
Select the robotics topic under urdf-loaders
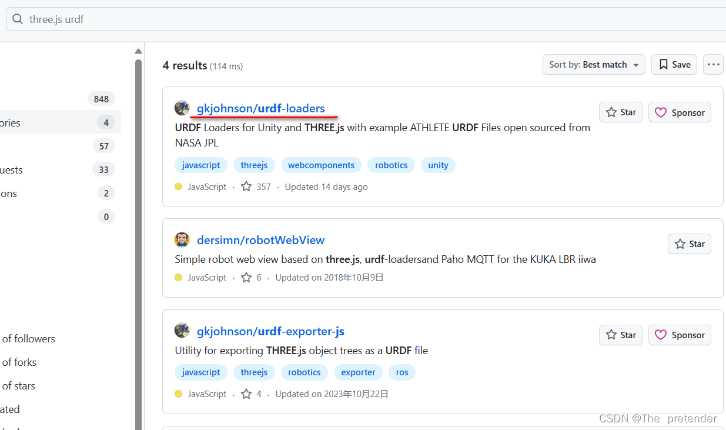click(x=392, y=165)
